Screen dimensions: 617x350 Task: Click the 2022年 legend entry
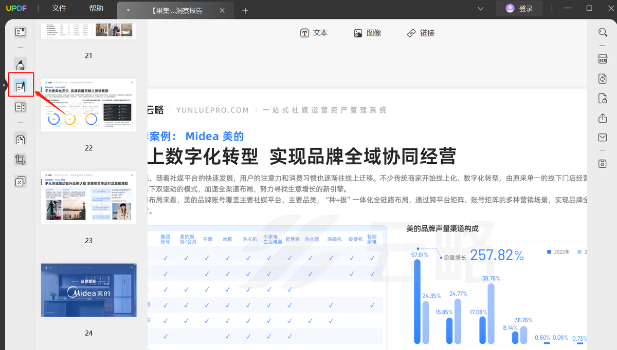tap(558, 252)
